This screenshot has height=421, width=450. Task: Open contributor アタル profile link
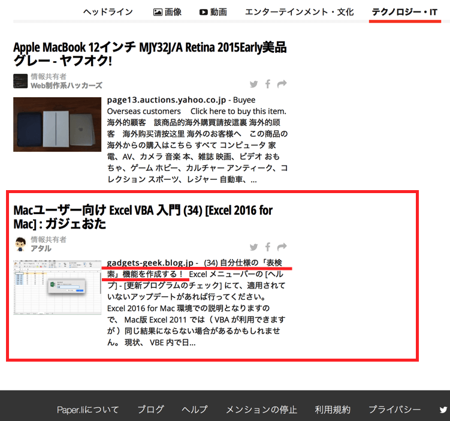point(41,248)
